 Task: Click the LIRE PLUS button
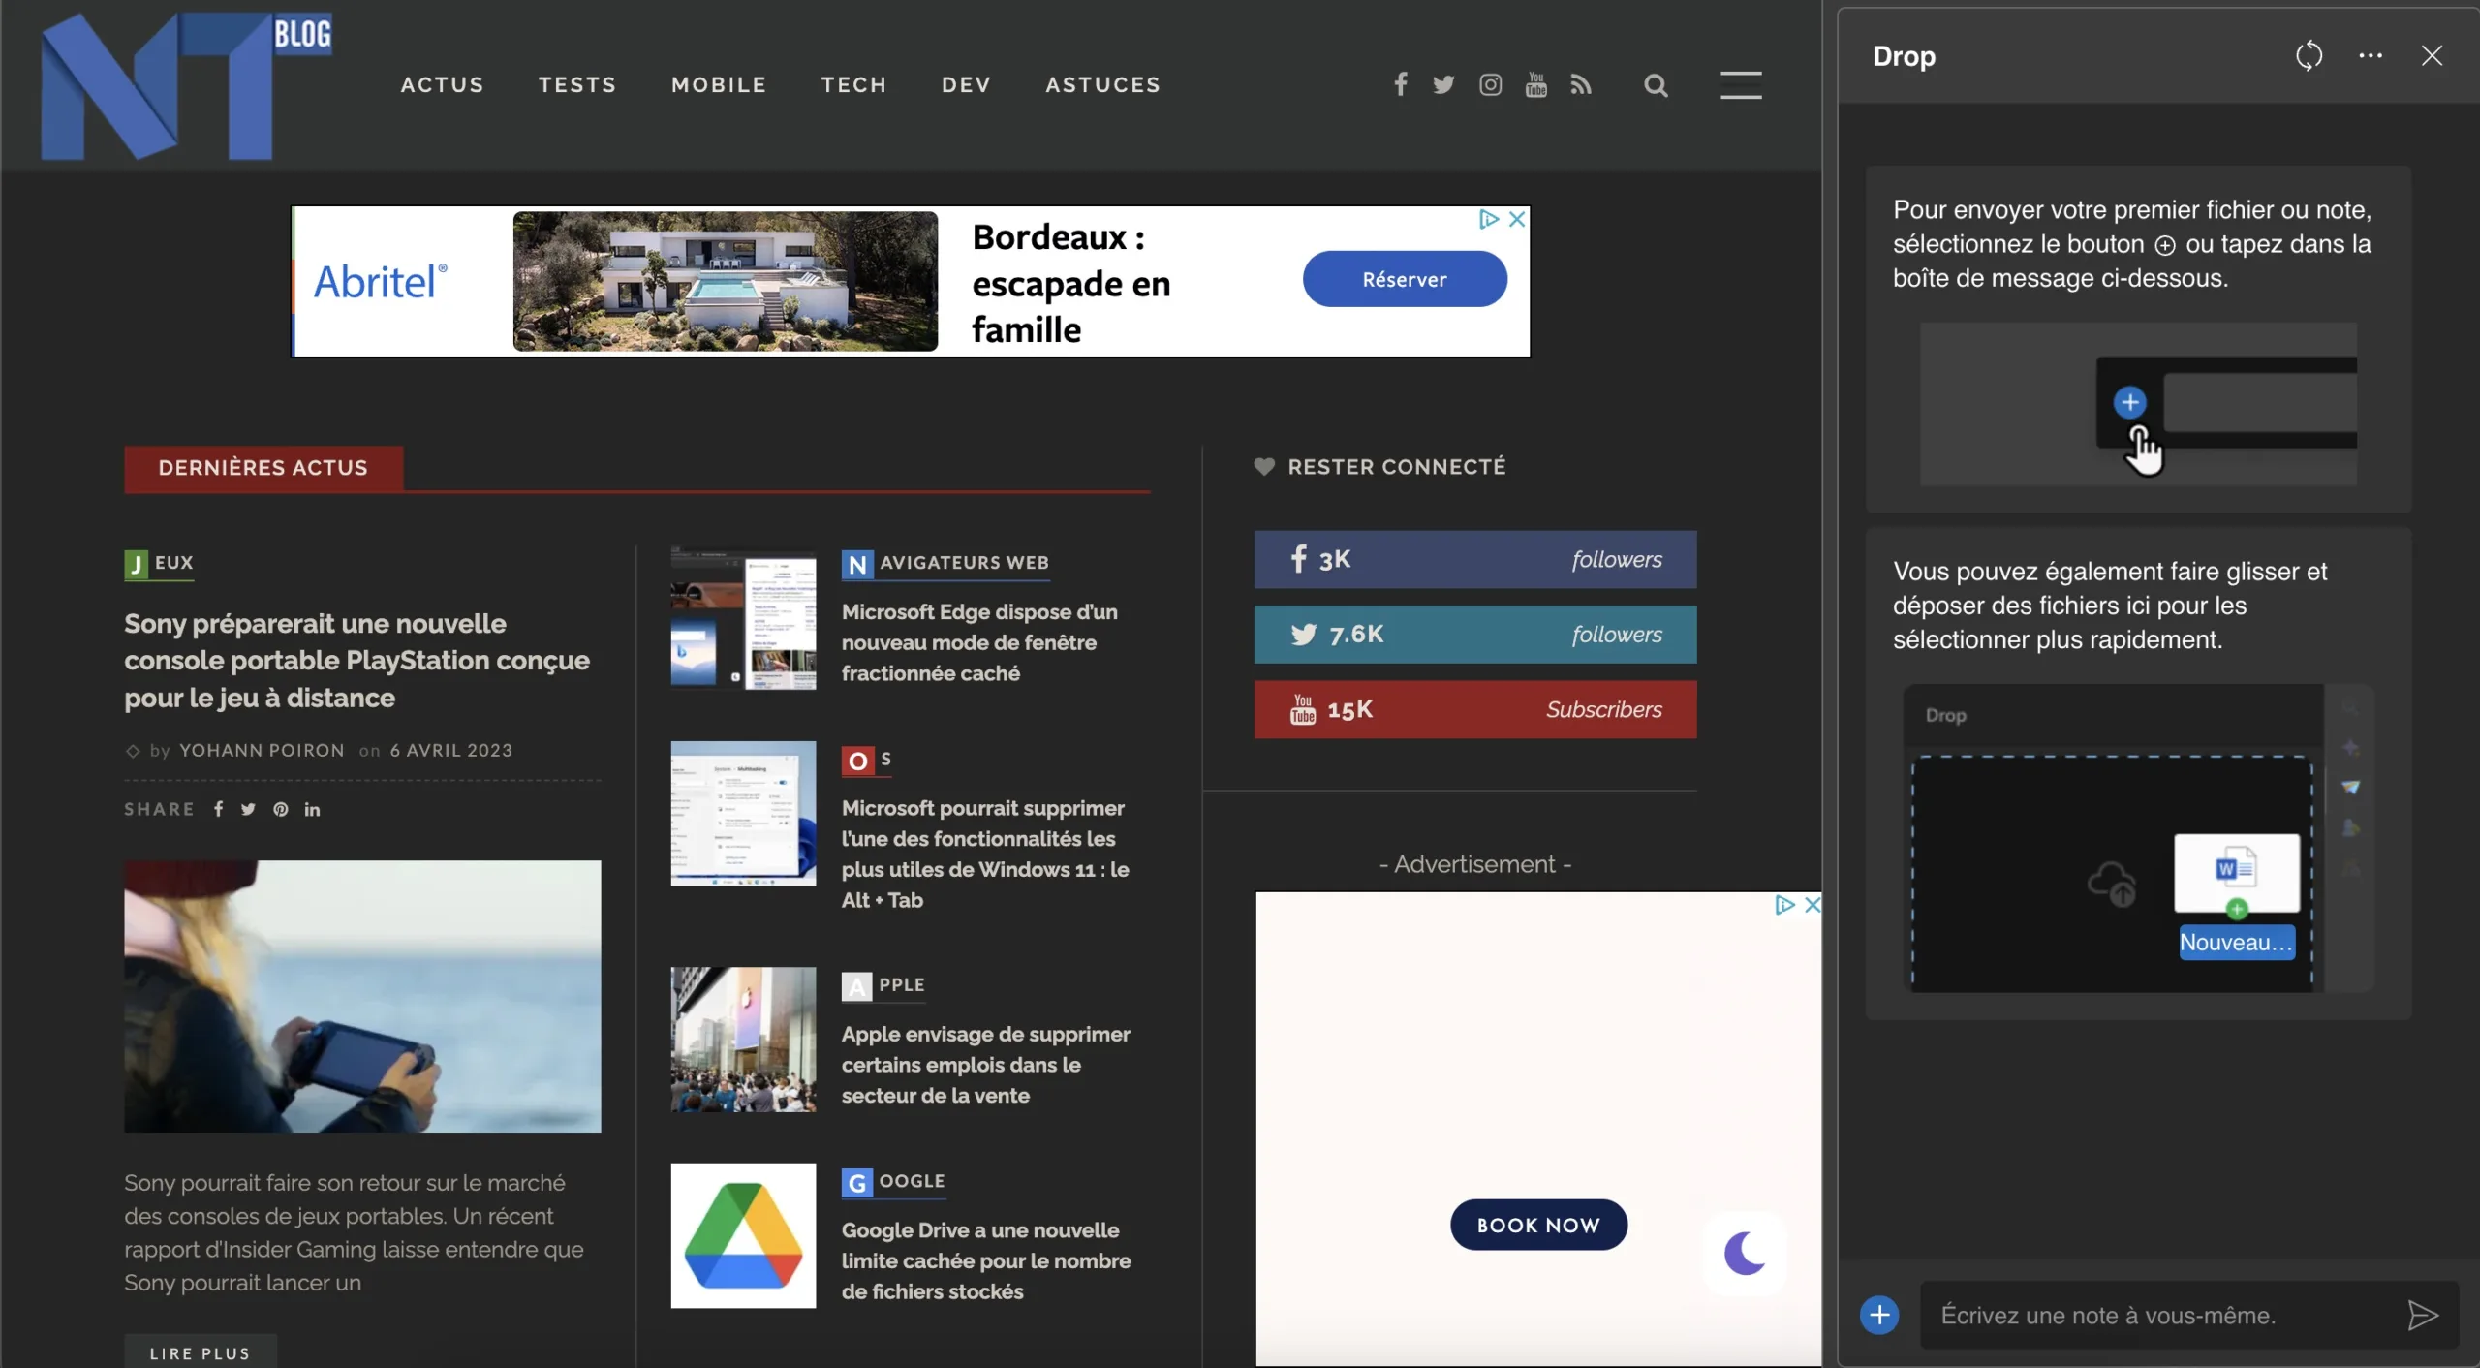click(x=201, y=1352)
